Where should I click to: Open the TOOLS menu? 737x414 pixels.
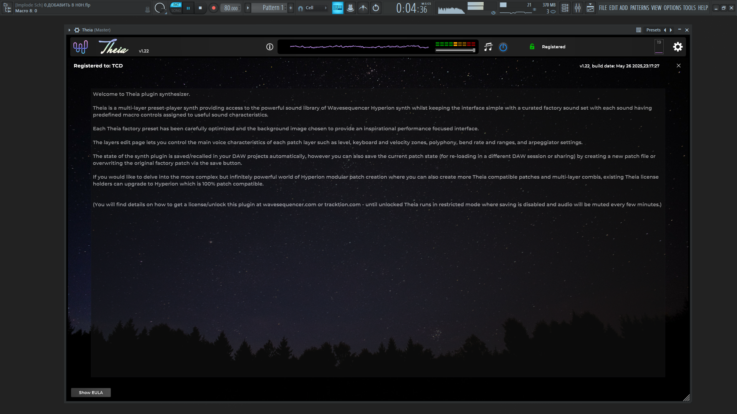[x=689, y=8]
